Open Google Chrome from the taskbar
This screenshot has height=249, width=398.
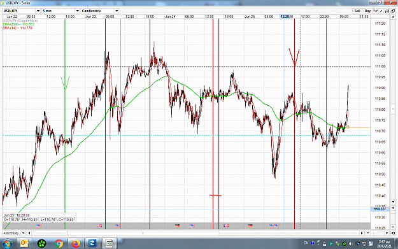(x=59, y=244)
